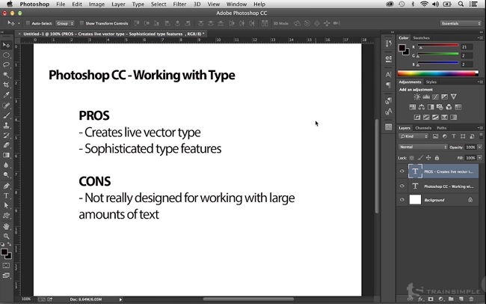Screen dimensions: 486x304
Task: Click the Levels adjustment icon
Action: click(x=426, y=97)
